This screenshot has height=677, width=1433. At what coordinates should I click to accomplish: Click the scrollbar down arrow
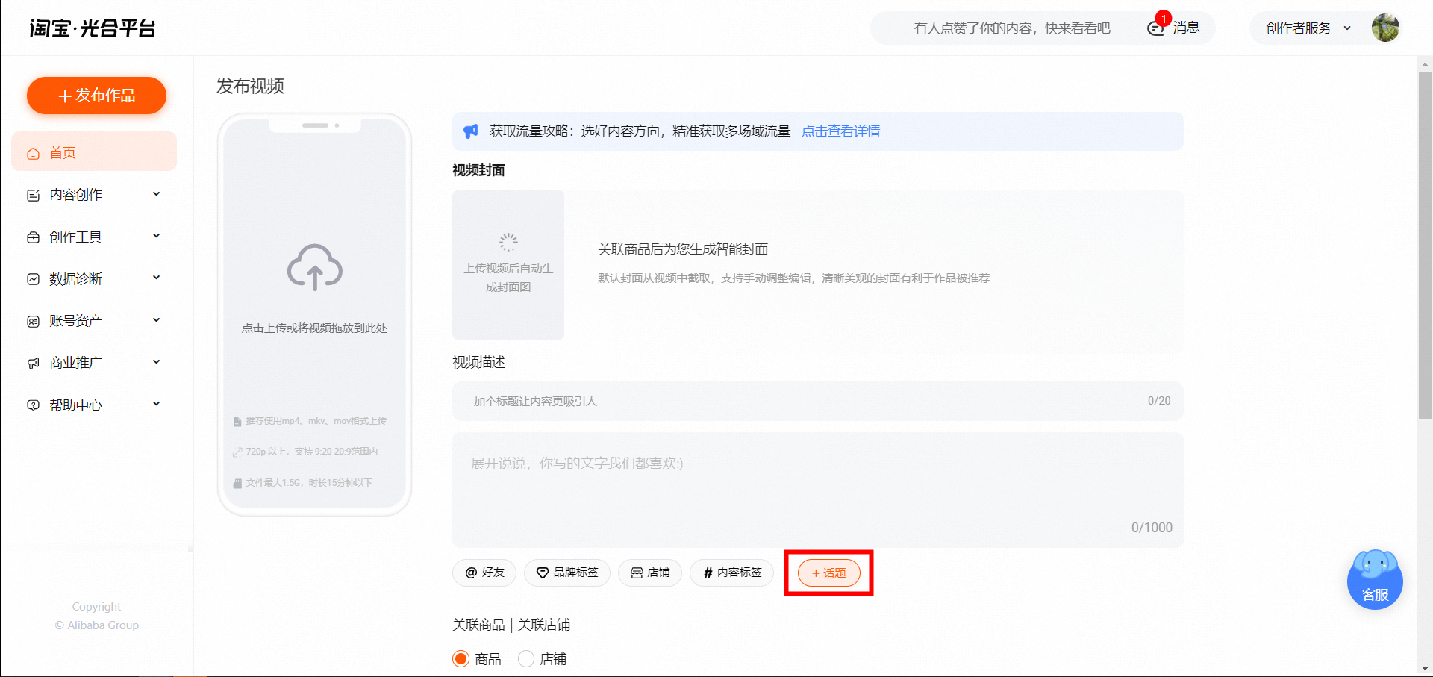click(1425, 668)
